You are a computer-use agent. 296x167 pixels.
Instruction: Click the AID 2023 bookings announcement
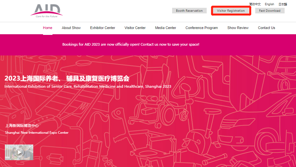pos(131,44)
